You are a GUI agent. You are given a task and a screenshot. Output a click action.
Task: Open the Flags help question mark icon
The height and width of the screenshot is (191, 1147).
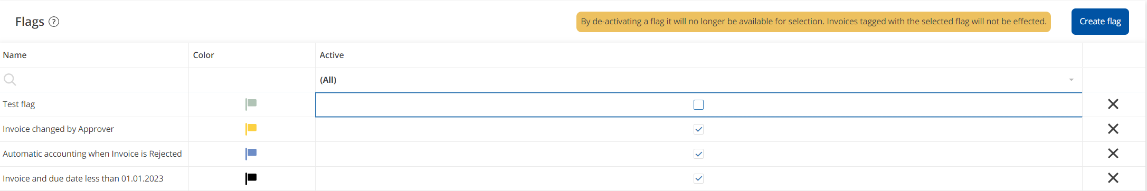click(54, 22)
